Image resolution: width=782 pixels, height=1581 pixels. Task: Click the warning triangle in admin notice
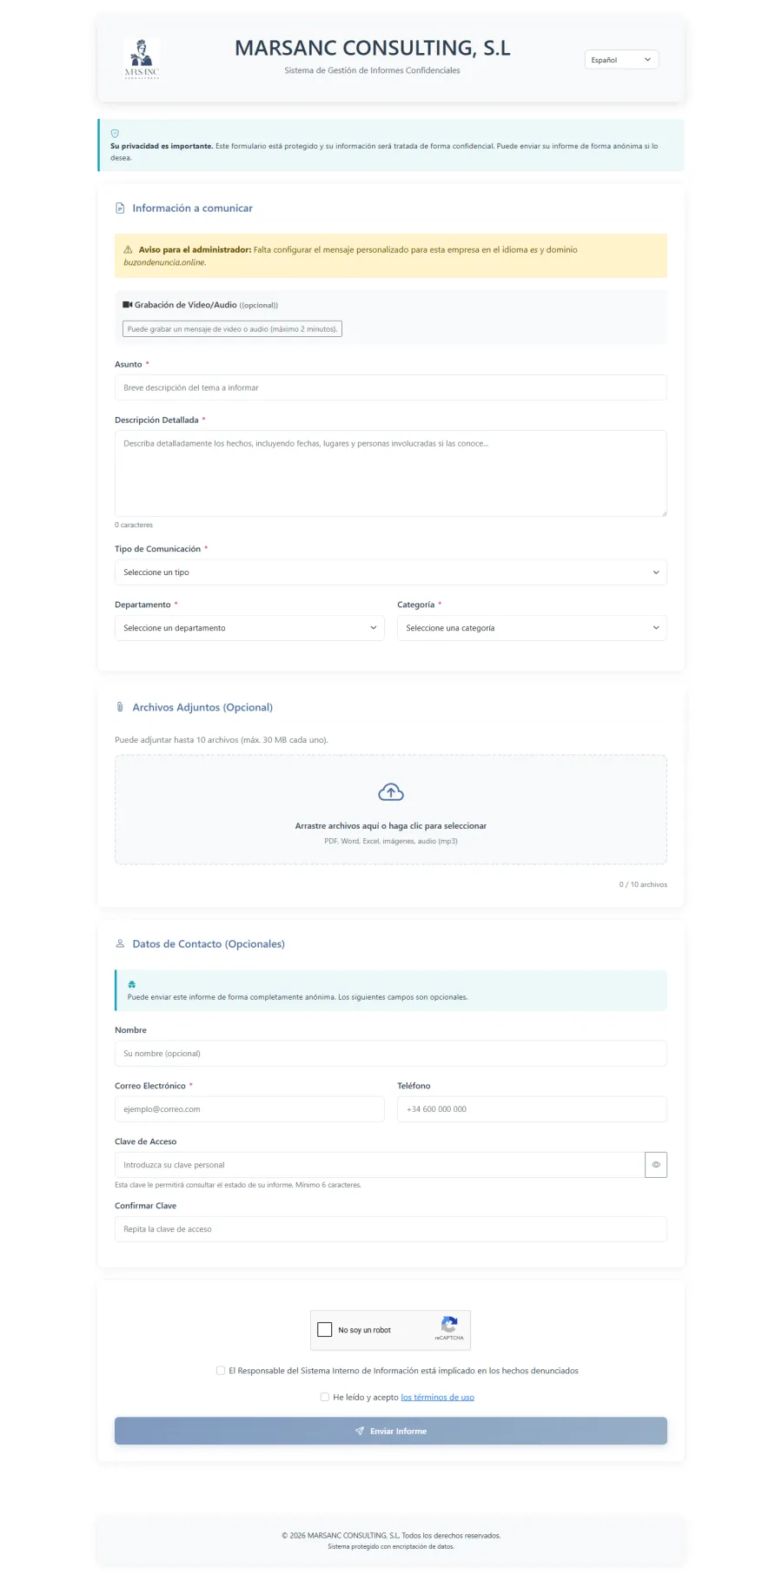coord(129,249)
